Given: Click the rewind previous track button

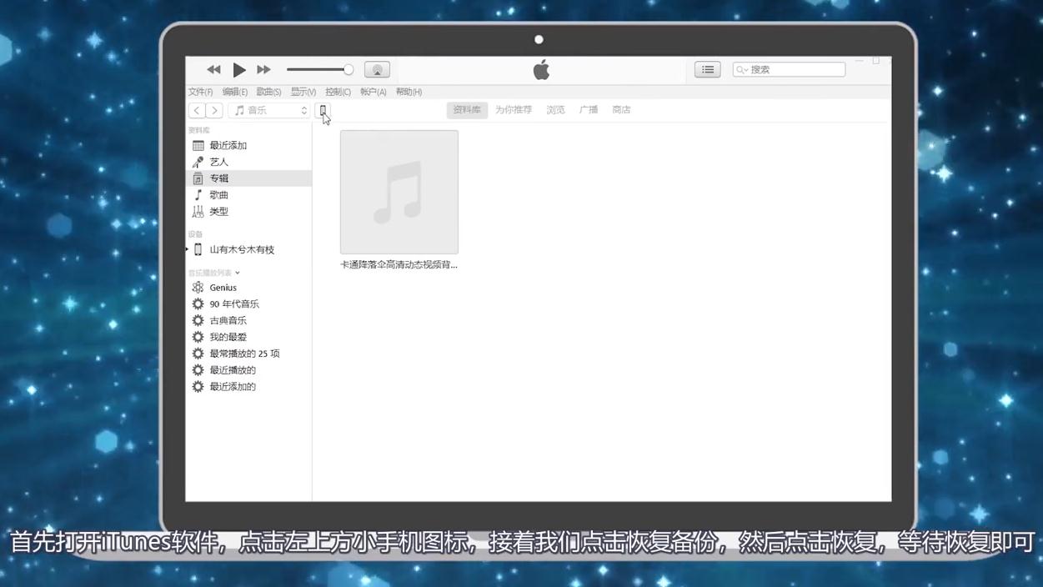Looking at the screenshot, I should pyautogui.click(x=213, y=70).
